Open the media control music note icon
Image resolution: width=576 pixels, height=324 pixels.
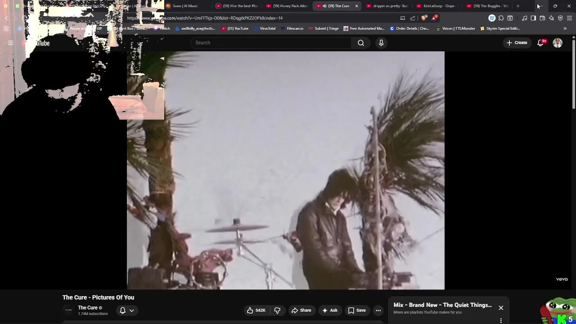(524, 18)
